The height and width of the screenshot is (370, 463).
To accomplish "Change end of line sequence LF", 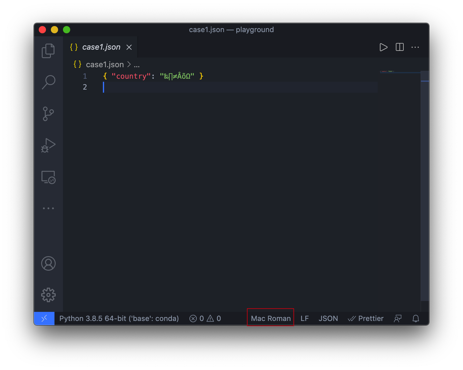I will coord(304,319).
